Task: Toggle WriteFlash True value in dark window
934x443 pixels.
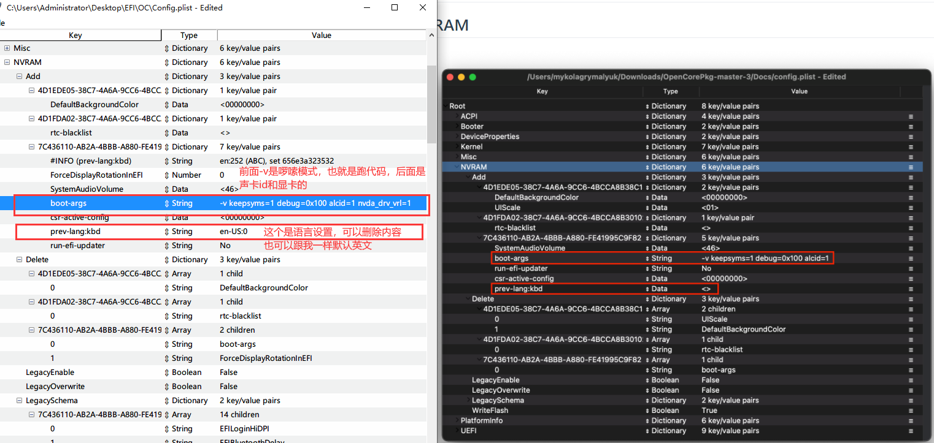Action: [x=709, y=411]
